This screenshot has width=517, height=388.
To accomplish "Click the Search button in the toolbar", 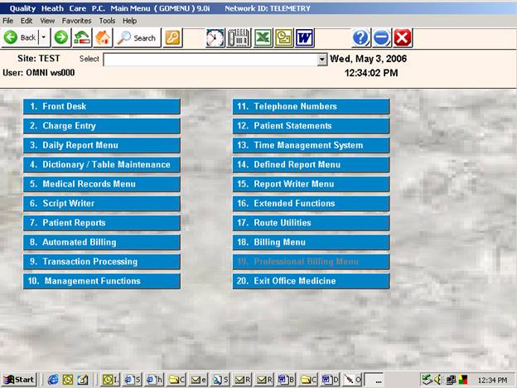I will (x=137, y=37).
